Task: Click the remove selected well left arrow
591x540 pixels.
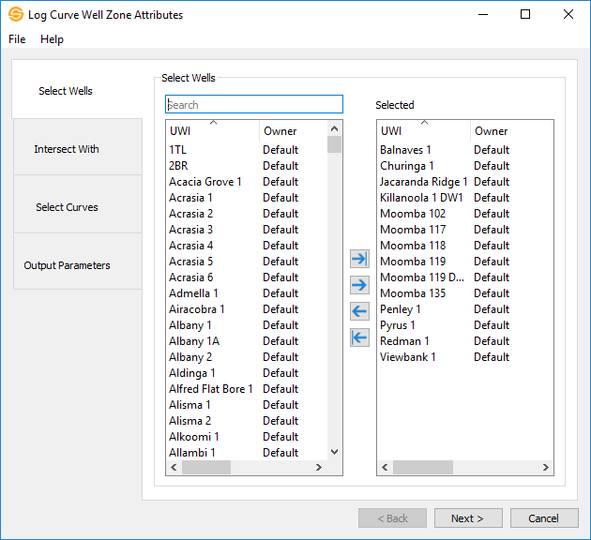Action: (359, 311)
